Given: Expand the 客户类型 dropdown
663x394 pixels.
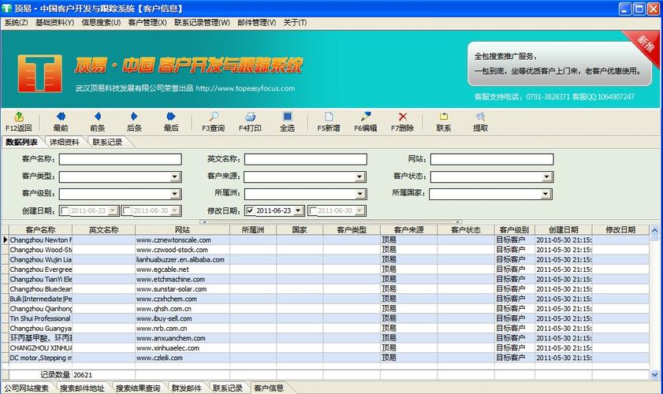Looking at the screenshot, I should (x=175, y=177).
